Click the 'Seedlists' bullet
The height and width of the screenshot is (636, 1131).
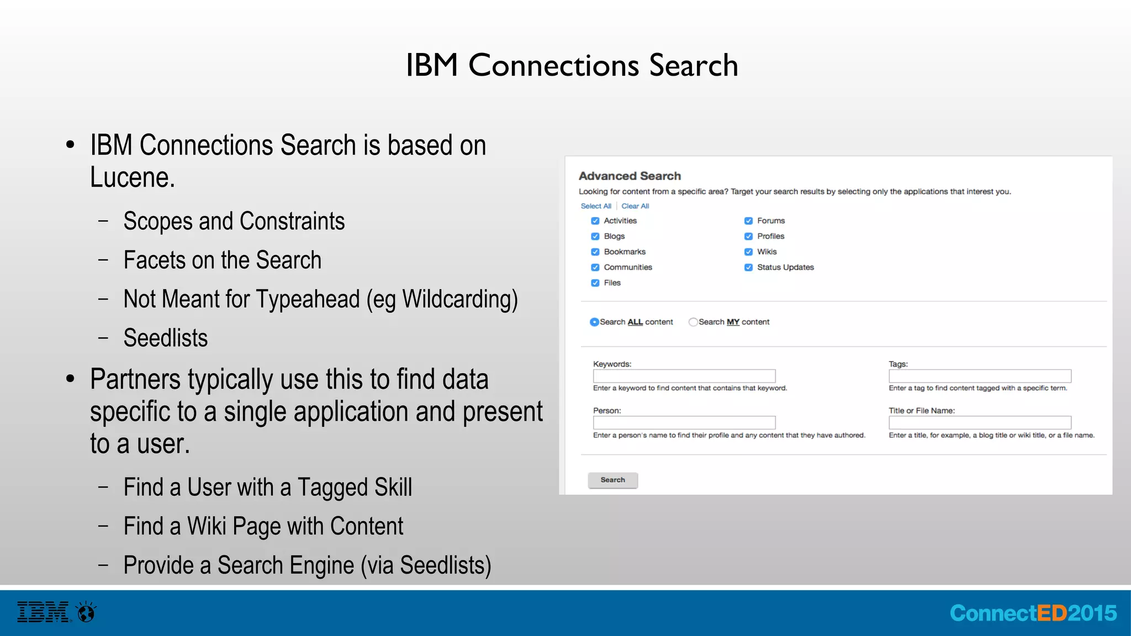click(x=166, y=338)
